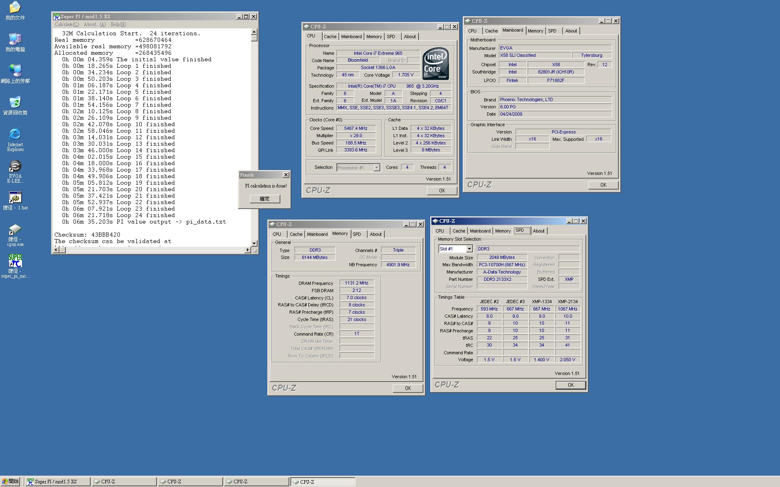Open Memory tab in the SPD CPU-Z window
Screen dimensions: 780x487
click(x=503, y=231)
